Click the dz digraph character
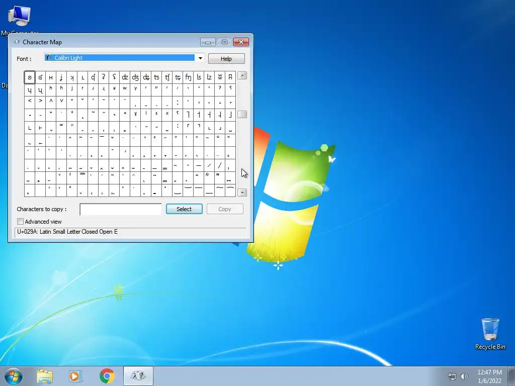 (125, 77)
